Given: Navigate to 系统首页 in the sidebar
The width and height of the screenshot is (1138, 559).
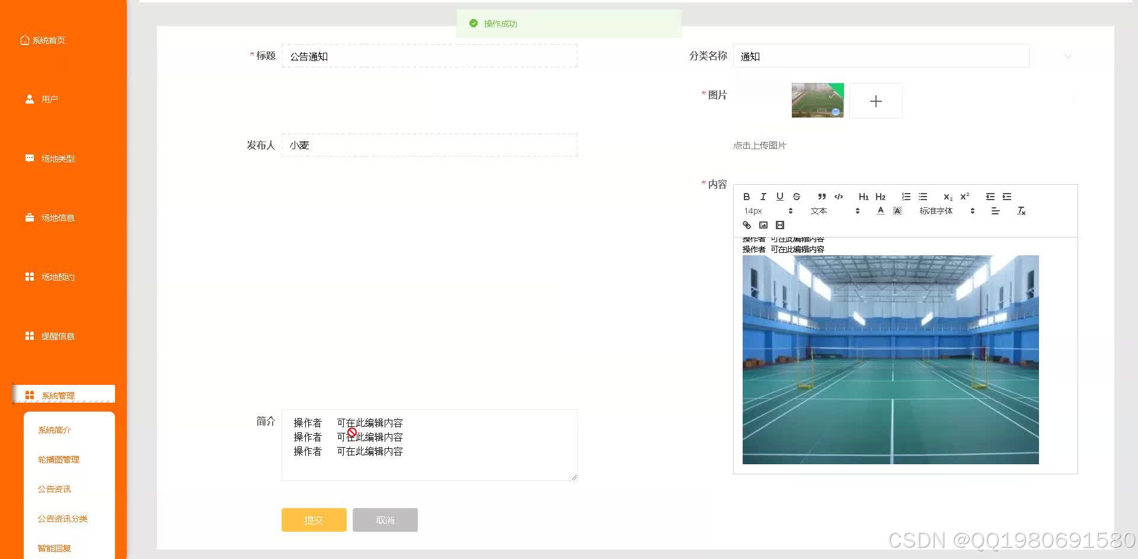Looking at the screenshot, I should [x=49, y=40].
